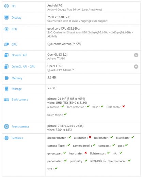Click the CPU chip icon
The height and width of the screenshot is (179, 142).
[6, 29]
